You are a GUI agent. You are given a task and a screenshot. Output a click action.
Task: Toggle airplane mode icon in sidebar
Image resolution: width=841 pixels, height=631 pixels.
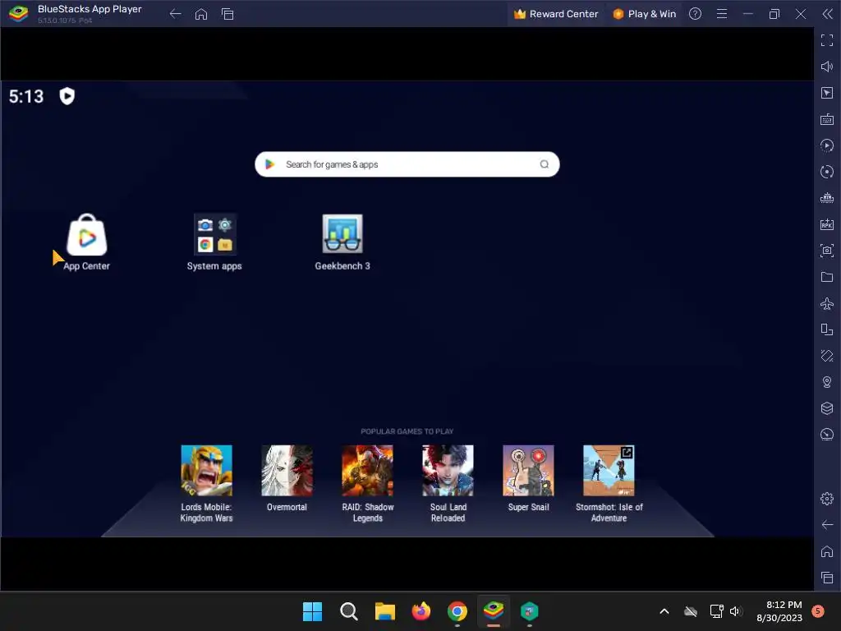827,303
